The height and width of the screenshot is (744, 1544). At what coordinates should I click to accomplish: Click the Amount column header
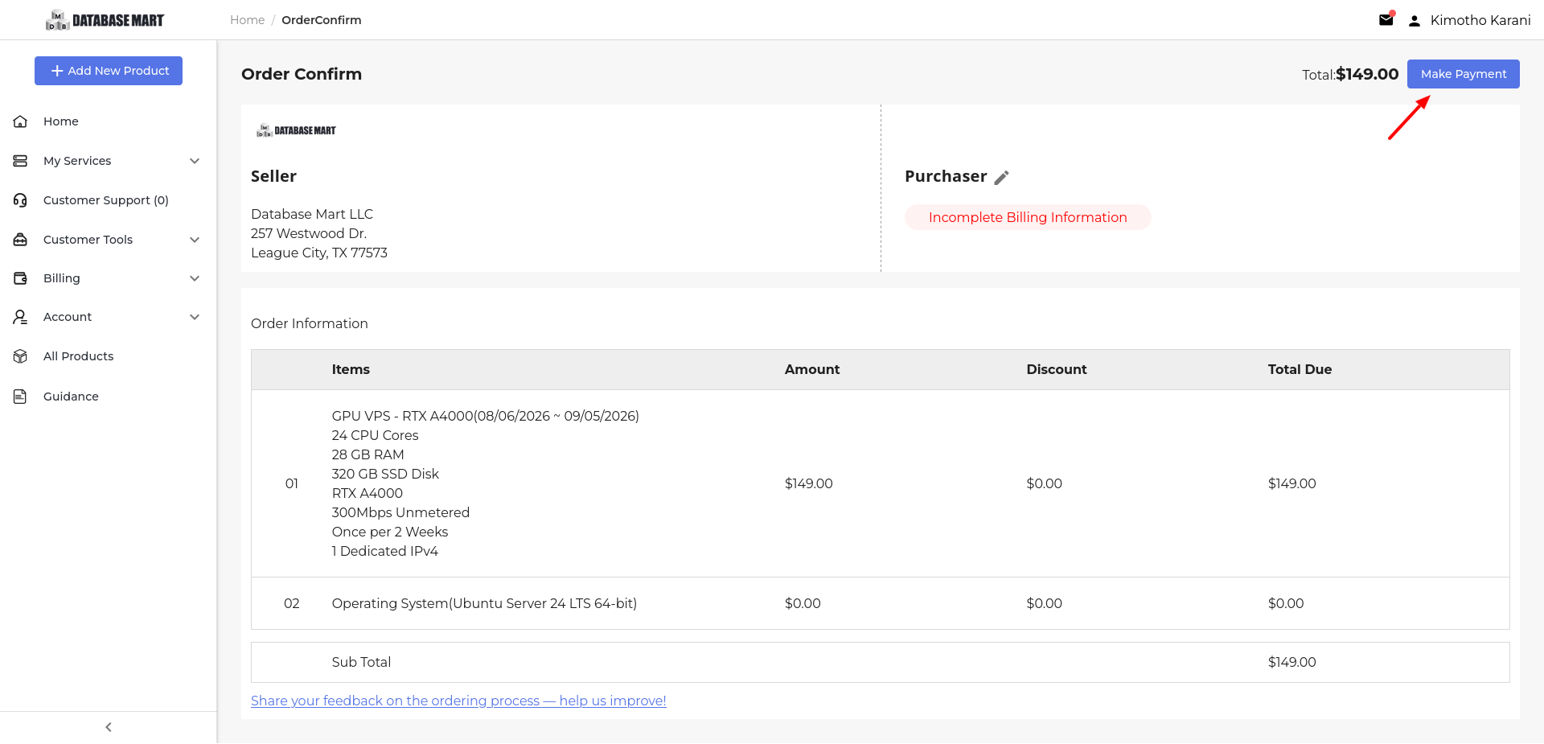tap(812, 369)
